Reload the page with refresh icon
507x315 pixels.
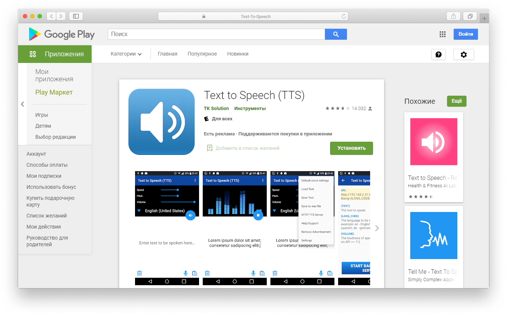[344, 16]
